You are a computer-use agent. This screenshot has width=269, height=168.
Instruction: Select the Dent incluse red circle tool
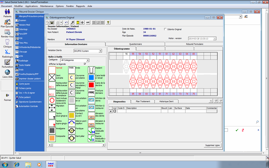(52, 100)
